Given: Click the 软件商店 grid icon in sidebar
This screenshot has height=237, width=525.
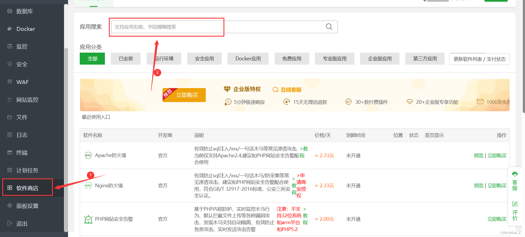Looking at the screenshot, I should [x=10, y=188].
